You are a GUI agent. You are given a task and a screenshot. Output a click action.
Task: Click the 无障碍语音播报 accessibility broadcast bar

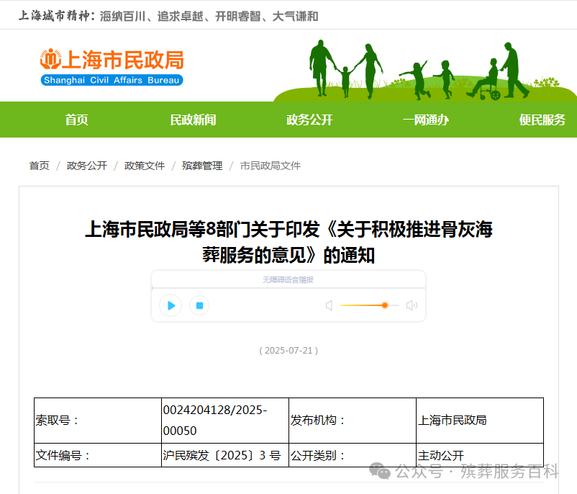click(x=288, y=280)
